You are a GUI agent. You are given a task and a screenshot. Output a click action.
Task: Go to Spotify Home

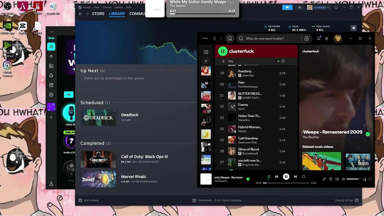pos(230,38)
